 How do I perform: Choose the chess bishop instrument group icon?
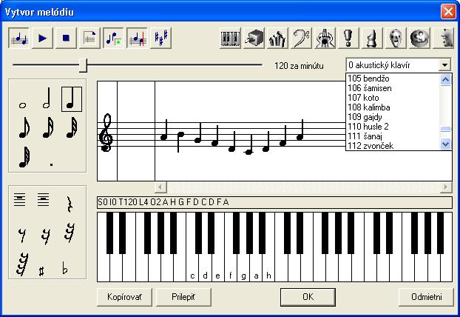click(372, 38)
